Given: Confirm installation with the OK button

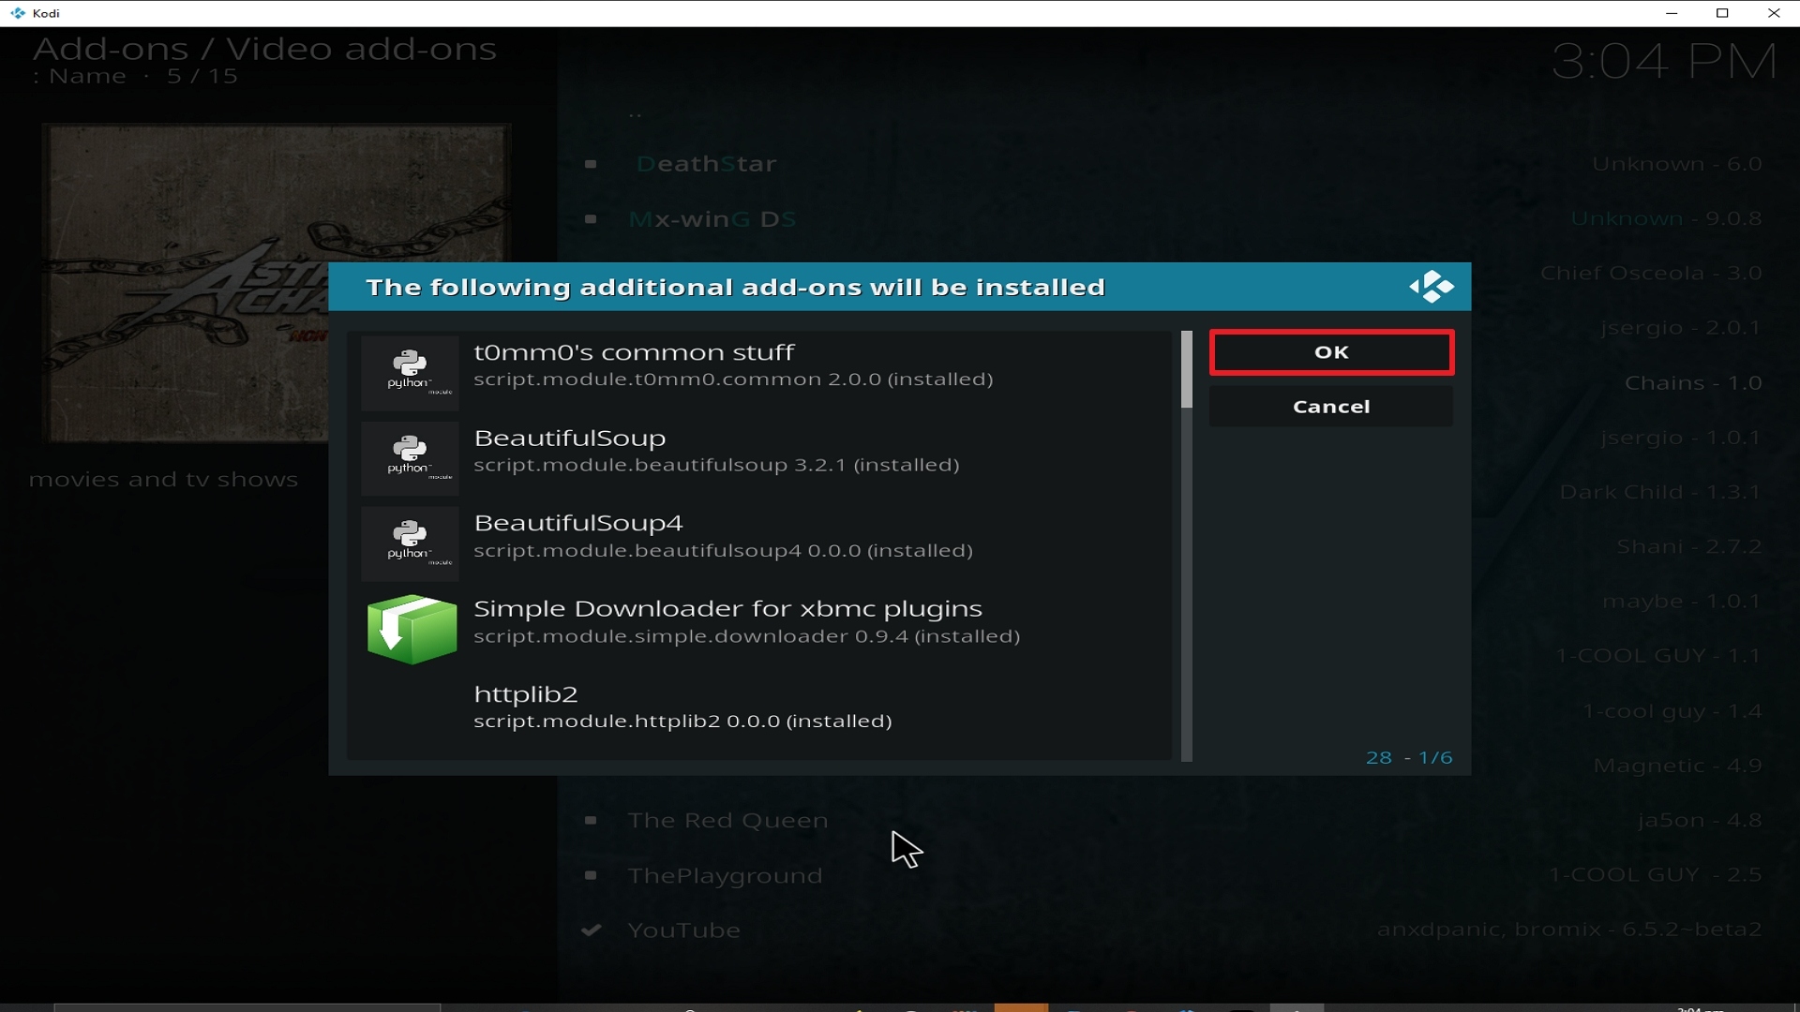Looking at the screenshot, I should click(1331, 352).
